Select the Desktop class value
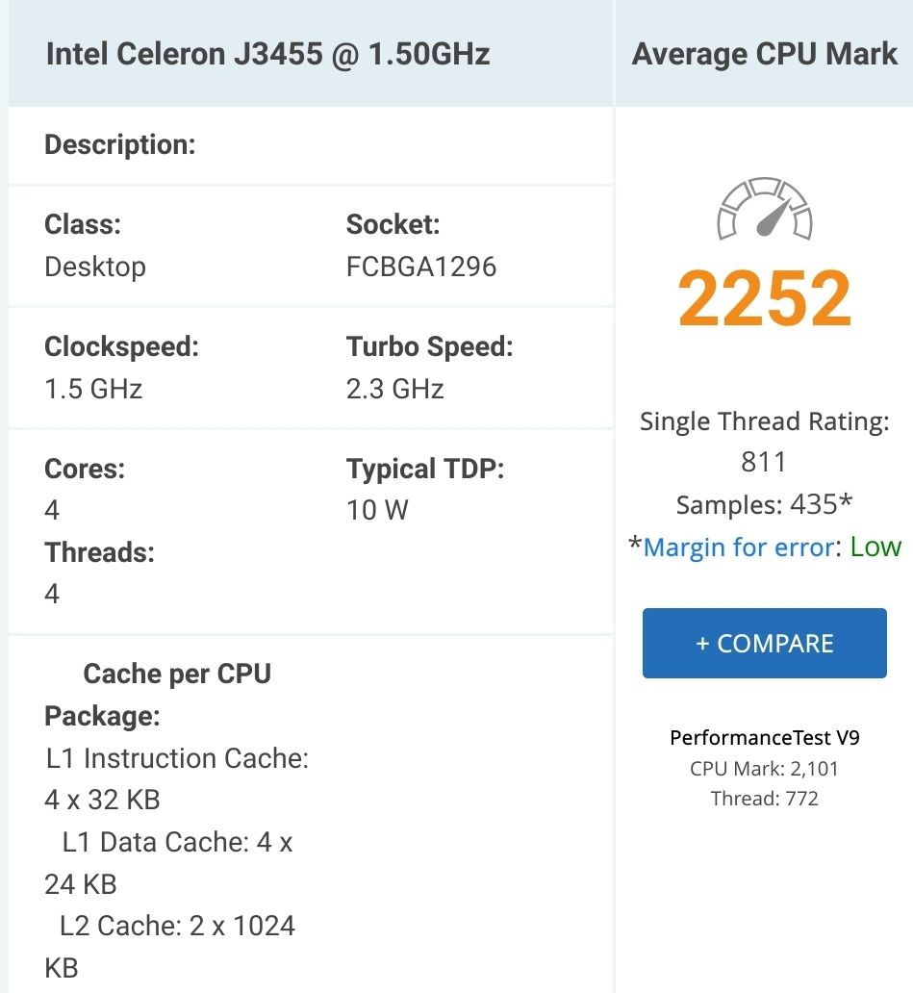 click(95, 267)
